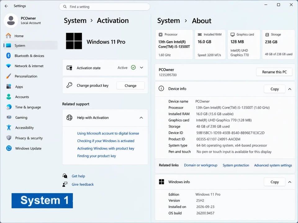Click the Network wifi icon in sidebar

tap(9, 66)
